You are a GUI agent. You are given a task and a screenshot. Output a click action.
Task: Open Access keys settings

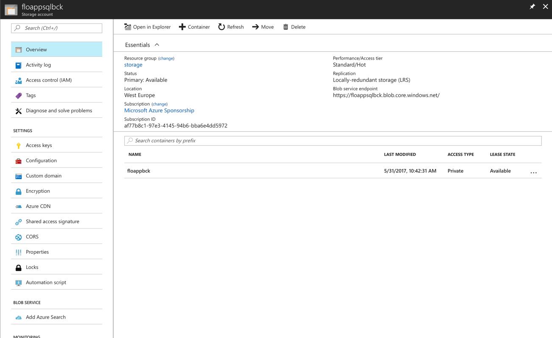pyautogui.click(x=57, y=145)
